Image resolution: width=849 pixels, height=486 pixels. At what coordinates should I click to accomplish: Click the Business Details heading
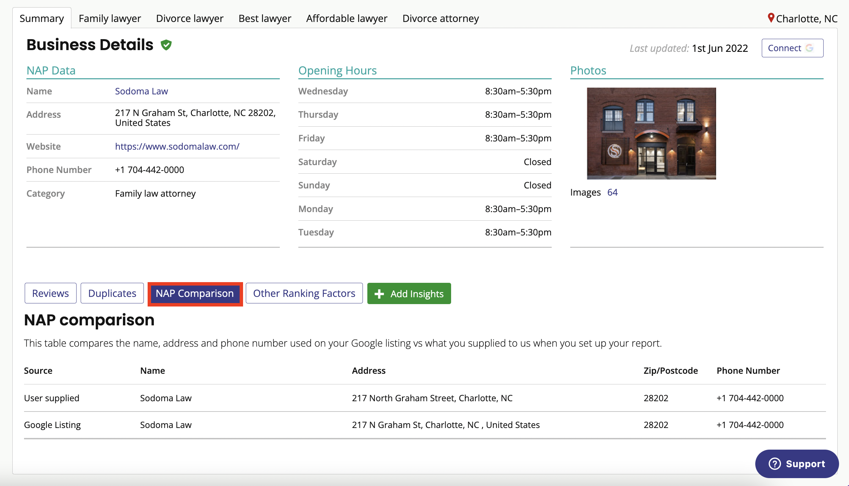[90, 45]
